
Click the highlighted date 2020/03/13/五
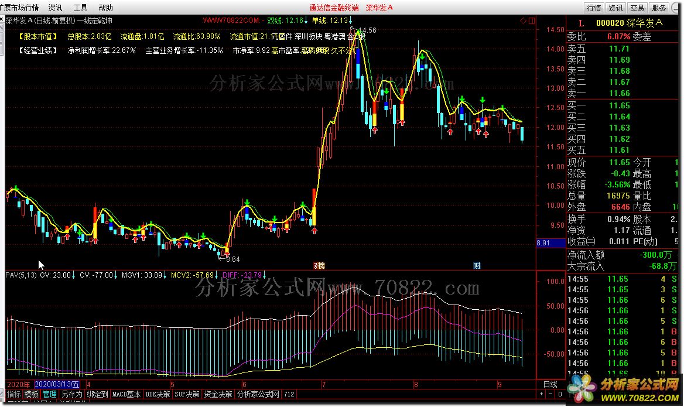point(57,384)
